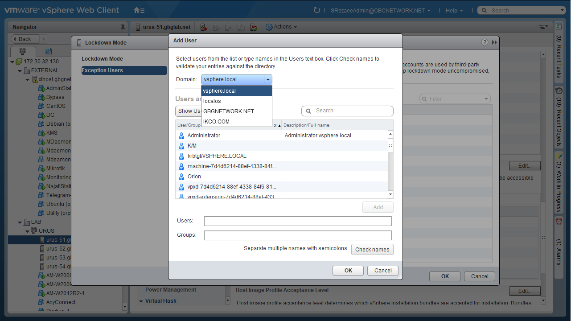Image resolution: width=571 pixels, height=321 pixels.
Task: Switch to the VMs and Templates tab icon
Action: point(49,51)
